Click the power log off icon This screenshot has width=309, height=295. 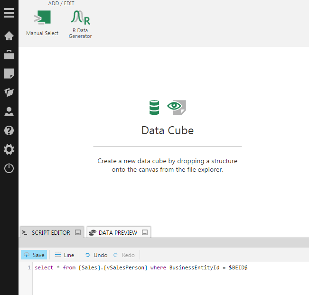point(9,168)
